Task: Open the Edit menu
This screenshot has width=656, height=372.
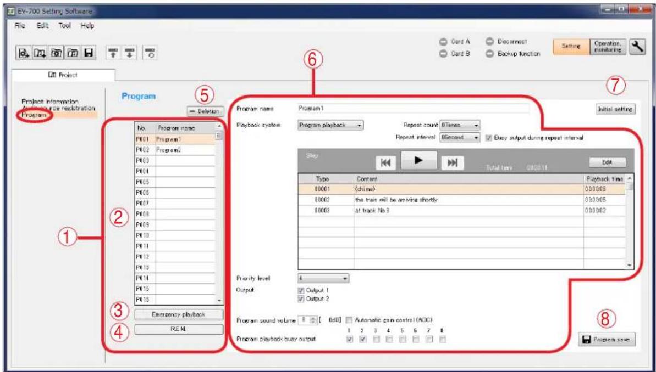Action: (43, 26)
